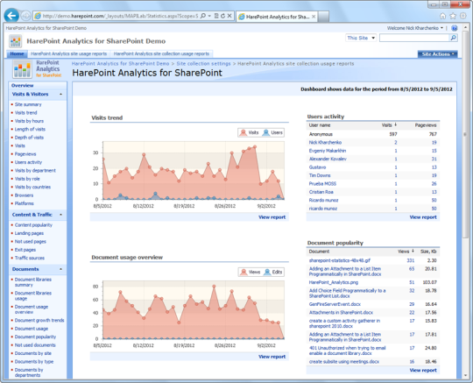Viewport: 473px width, 383px height.
Task: Toggle Users series in Visits trend legend
Action: point(272,132)
